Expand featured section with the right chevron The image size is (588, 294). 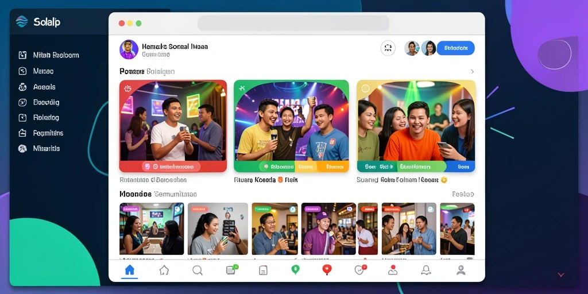(x=472, y=71)
